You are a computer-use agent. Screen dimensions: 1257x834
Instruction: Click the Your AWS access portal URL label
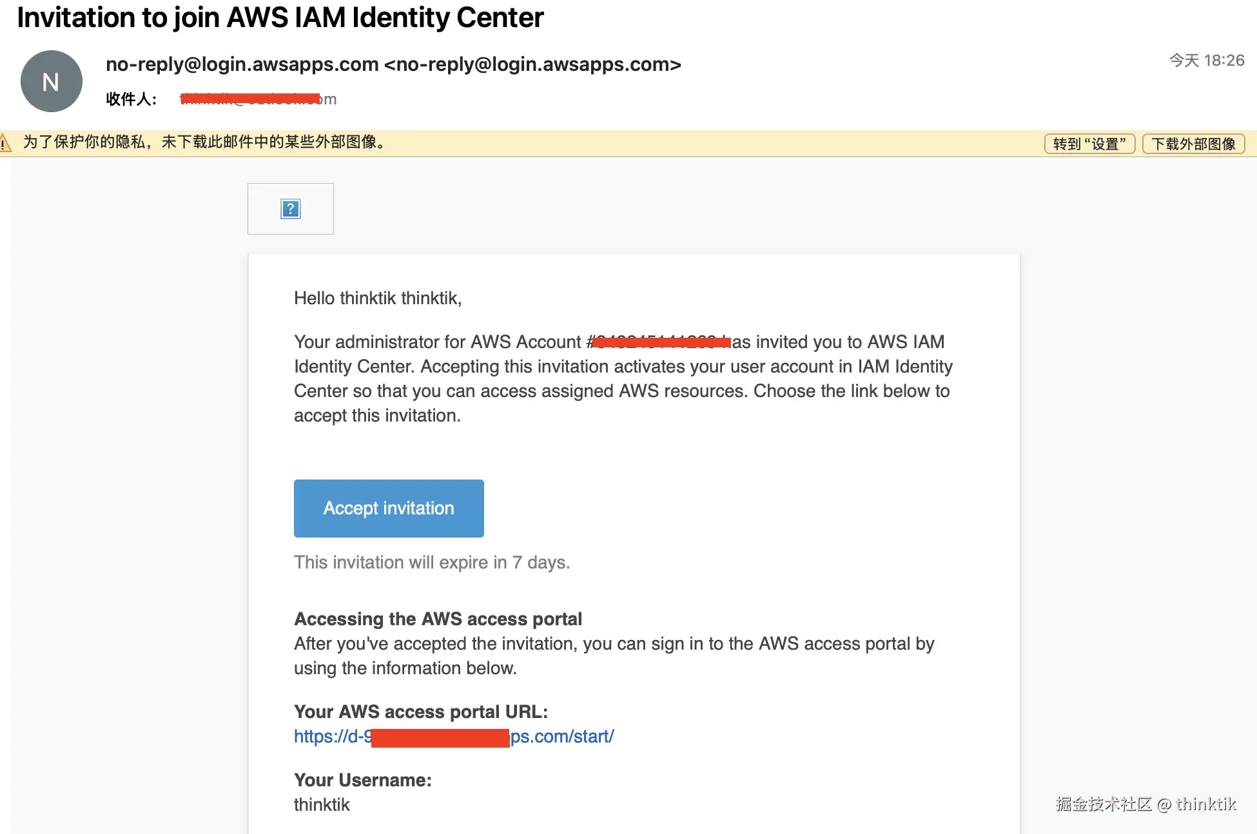coord(421,712)
